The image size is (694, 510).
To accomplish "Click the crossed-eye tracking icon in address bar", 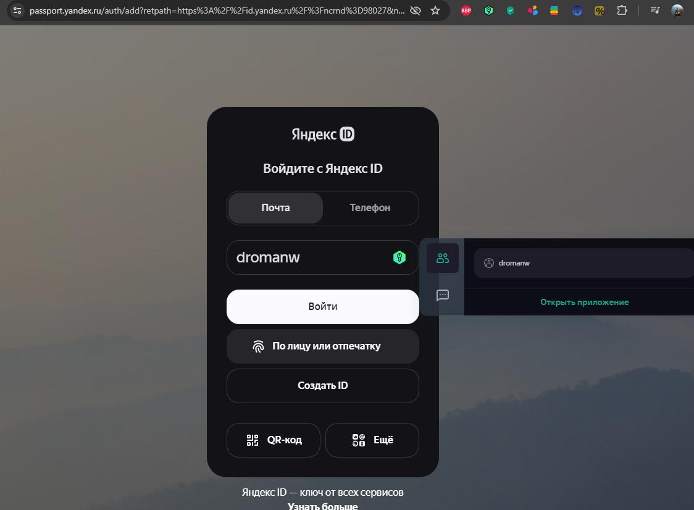I will point(415,10).
